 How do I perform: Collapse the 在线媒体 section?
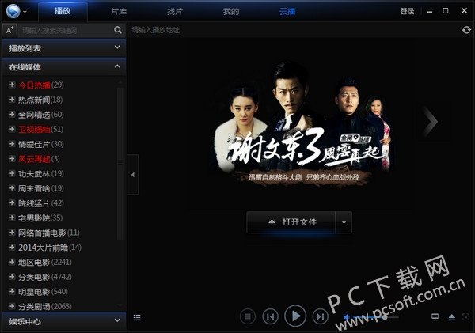tap(117, 67)
